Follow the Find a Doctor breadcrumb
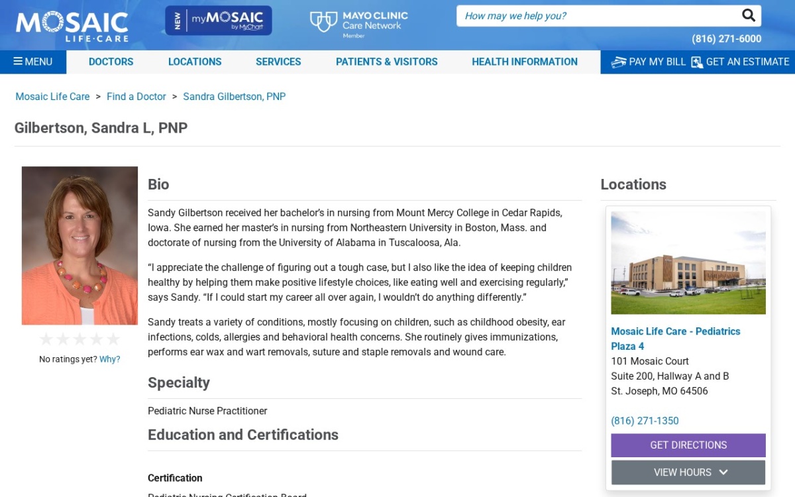This screenshot has height=497, width=795. 136,97
